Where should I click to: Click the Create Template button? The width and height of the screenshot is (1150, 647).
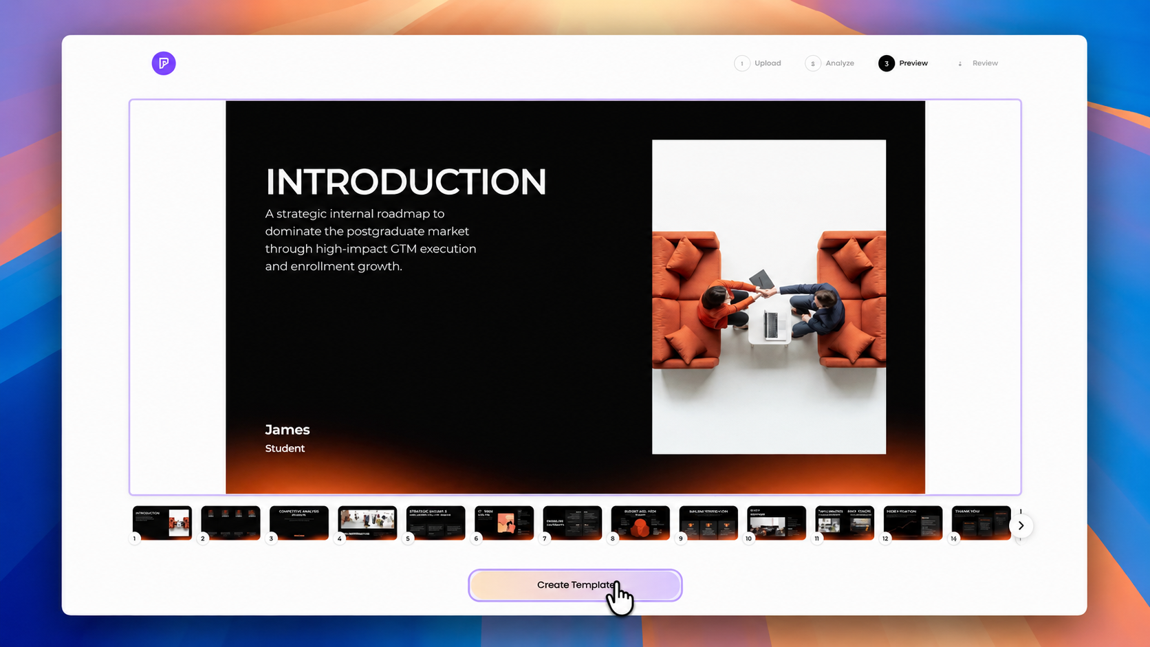pos(575,585)
